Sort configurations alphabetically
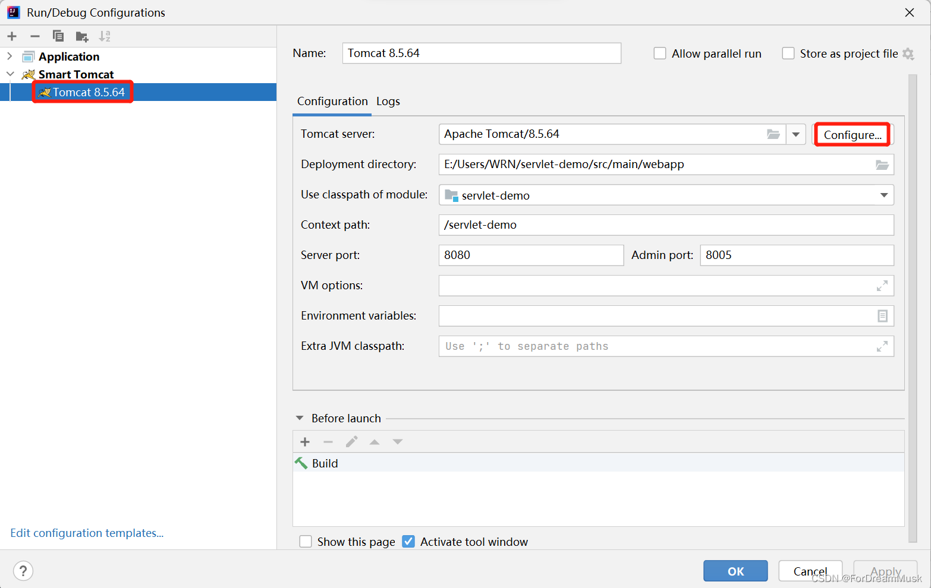This screenshot has width=931, height=588. pyautogui.click(x=105, y=36)
